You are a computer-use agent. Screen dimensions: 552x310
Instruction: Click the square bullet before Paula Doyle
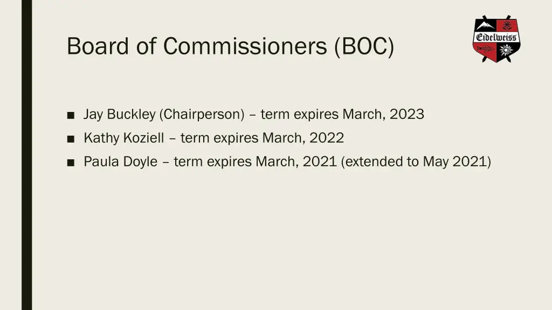tap(71, 163)
